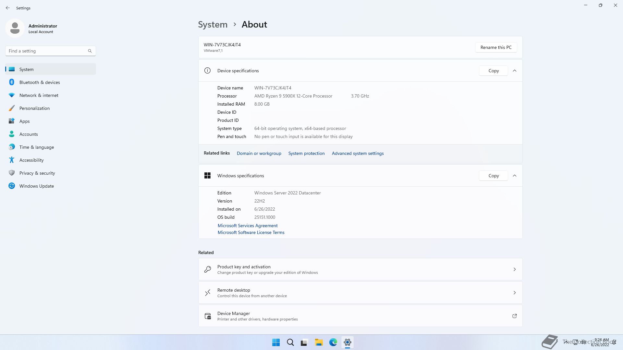
Task: Click the Accessibility icon in sidebar
Action: pos(12,160)
